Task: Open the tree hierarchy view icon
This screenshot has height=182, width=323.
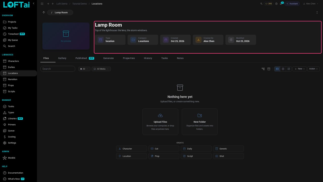Action: pos(263,69)
